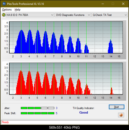129x130 pixels.
Task: Expand the Q-Check TA Test dropdown
Action: [109, 15]
